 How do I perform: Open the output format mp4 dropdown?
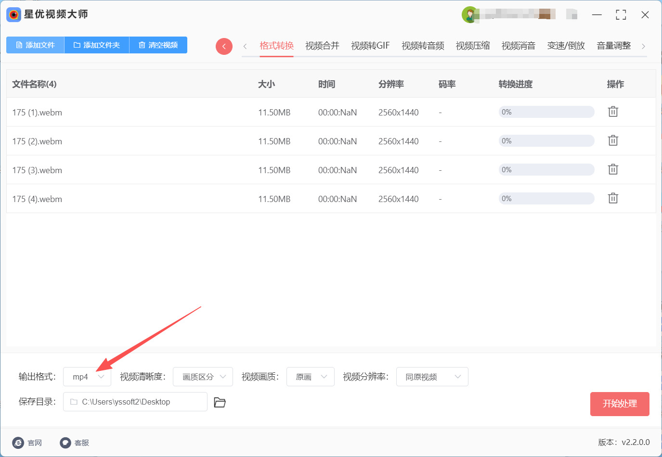tap(87, 377)
